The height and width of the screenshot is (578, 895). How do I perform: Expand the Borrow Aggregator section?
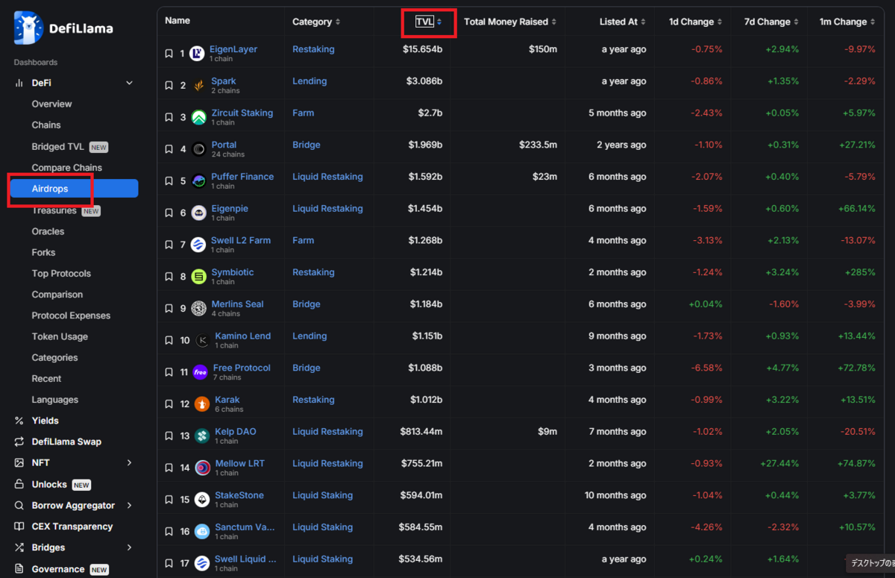click(129, 505)
